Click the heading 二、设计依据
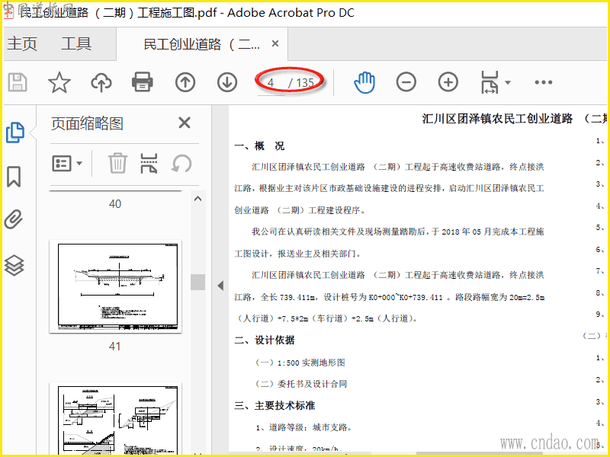610x457 pixels. coord(265,340)
